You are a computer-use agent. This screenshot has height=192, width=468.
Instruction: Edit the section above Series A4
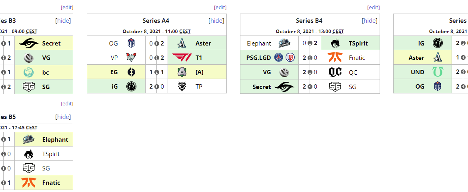tap(220, 7)
